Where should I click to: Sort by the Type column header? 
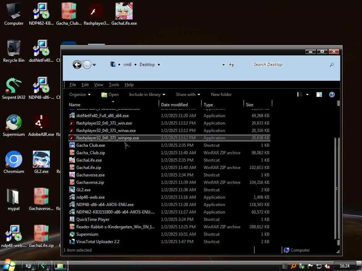[x=223, y=104]
